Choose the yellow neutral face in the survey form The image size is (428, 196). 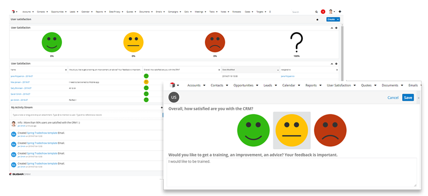point(292,130)
